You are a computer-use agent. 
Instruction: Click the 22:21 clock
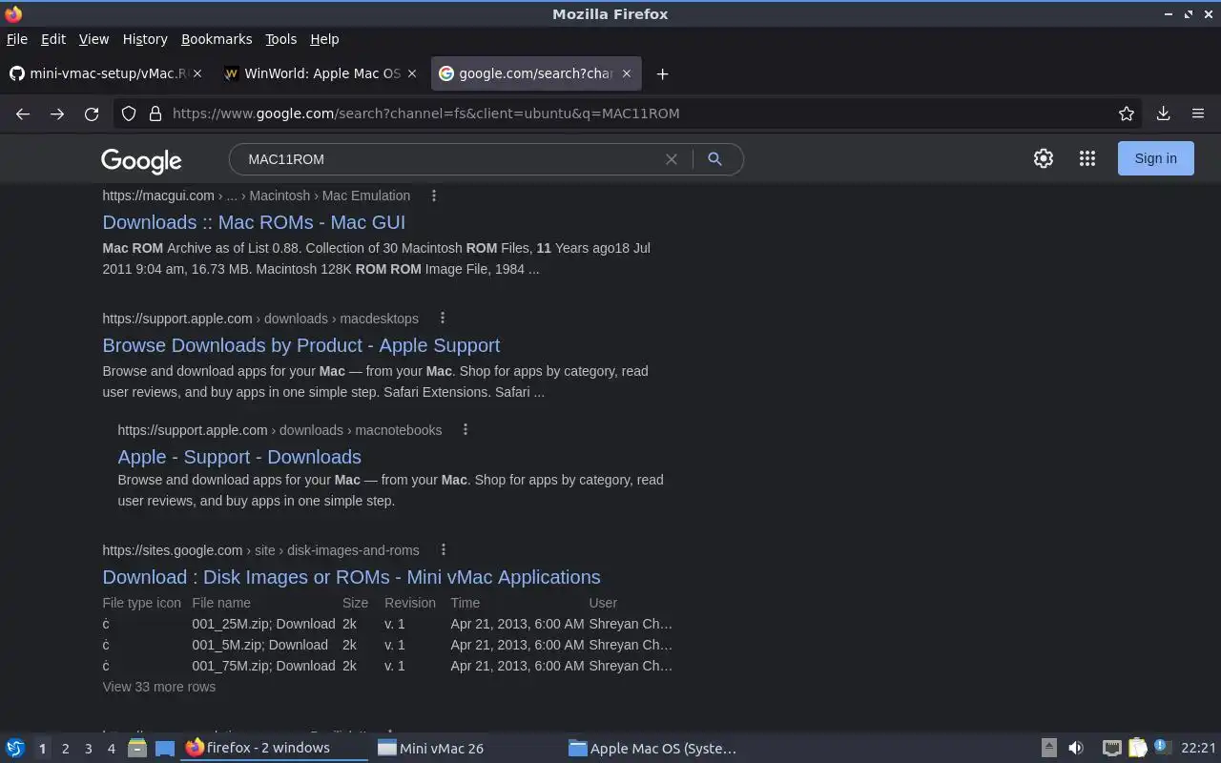(1198, 748)
